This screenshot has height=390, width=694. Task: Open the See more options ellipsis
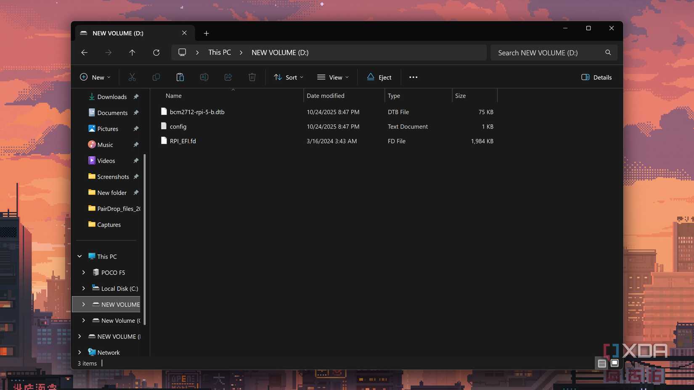pyautogui.click(x=413, y=77)
